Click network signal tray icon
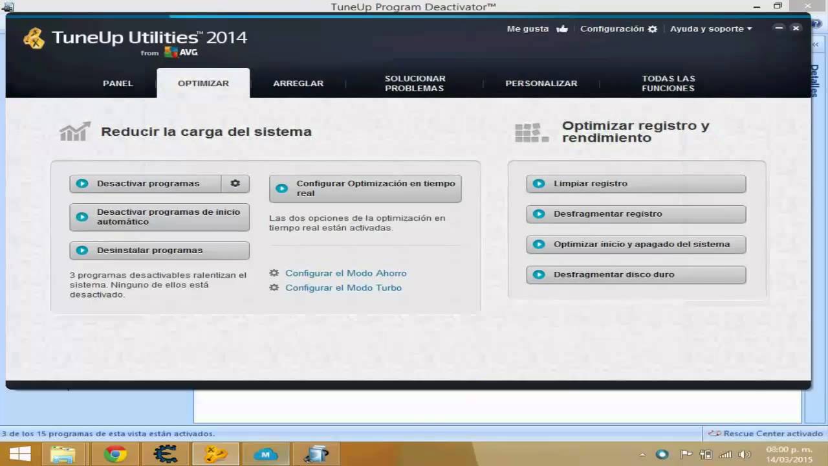Image resolution: width=828 pixels, height=466 pixels. [726, 454]
